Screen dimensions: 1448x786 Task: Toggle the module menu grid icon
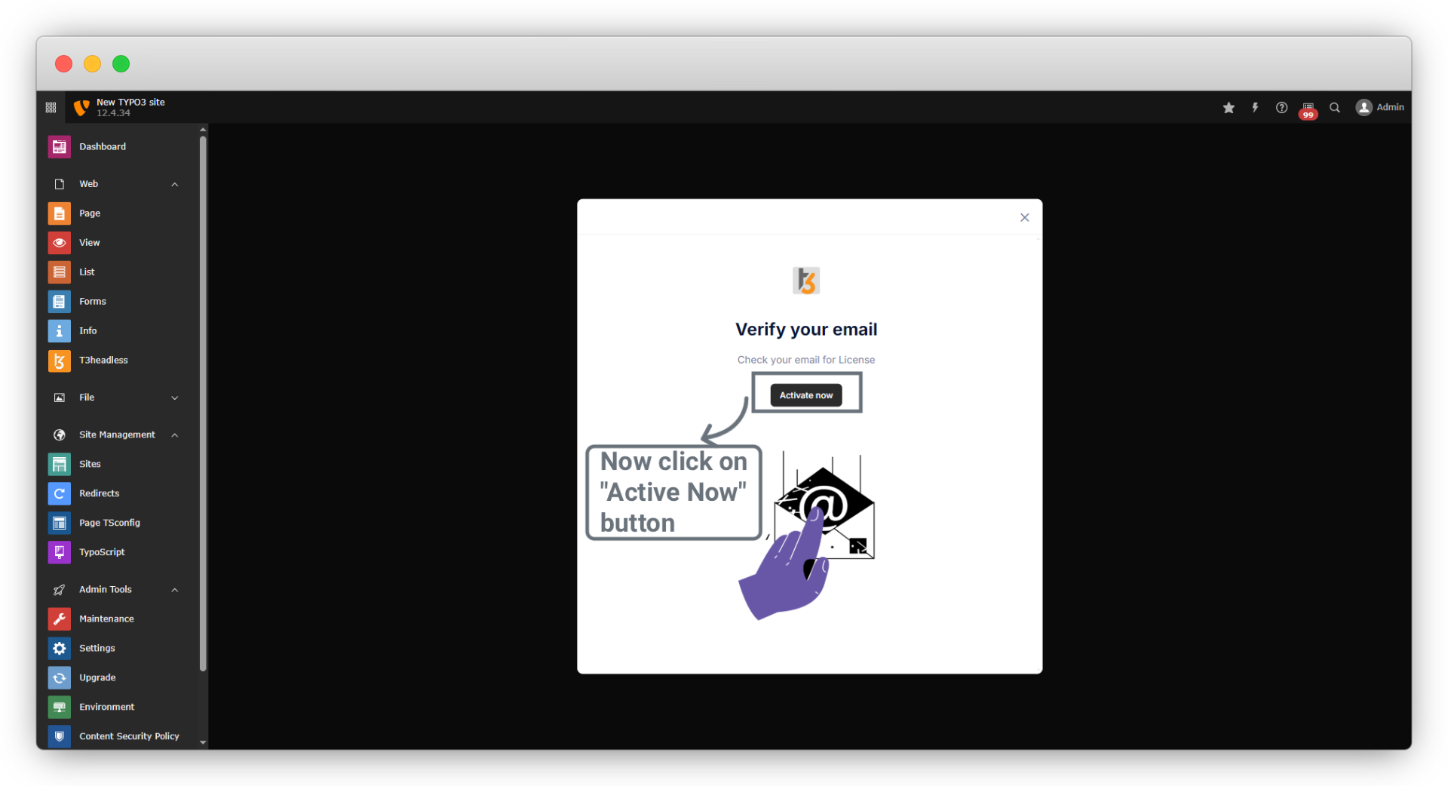(51, 108)
